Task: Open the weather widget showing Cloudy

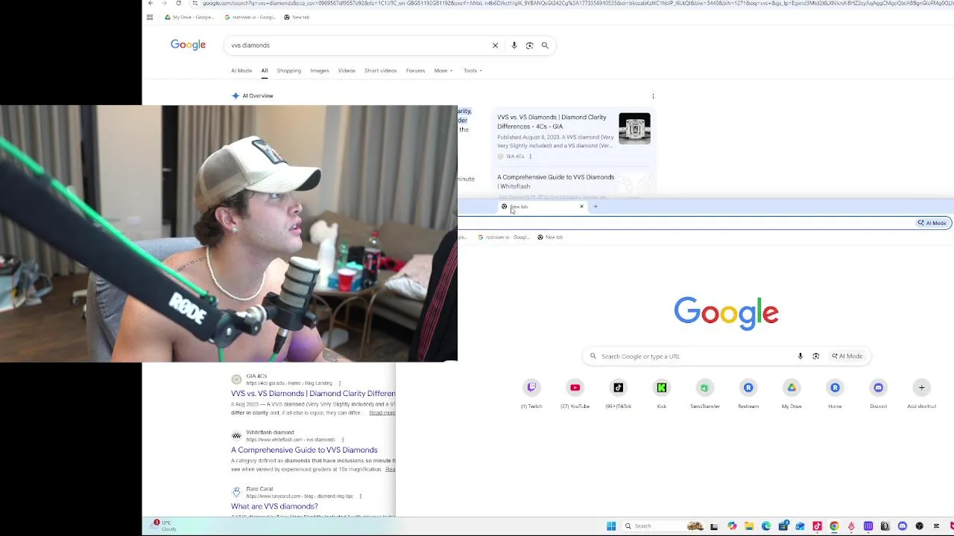Action: point(164,526)
